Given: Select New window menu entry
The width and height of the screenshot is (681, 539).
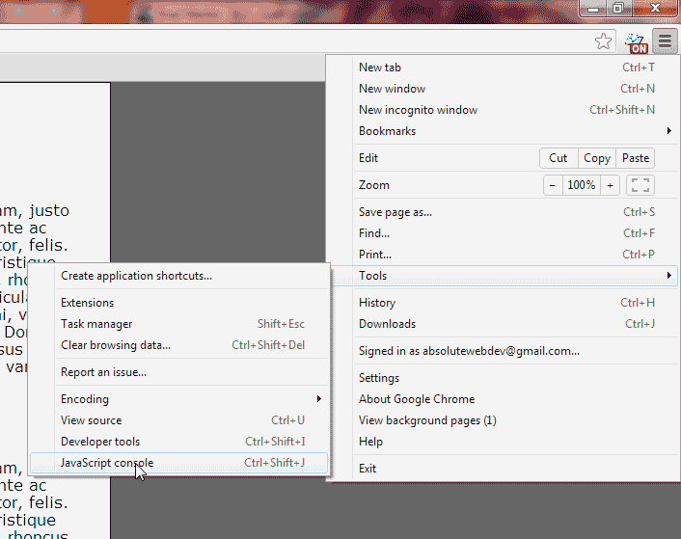Looking at the screenshot, I should (x=515, y=89).
